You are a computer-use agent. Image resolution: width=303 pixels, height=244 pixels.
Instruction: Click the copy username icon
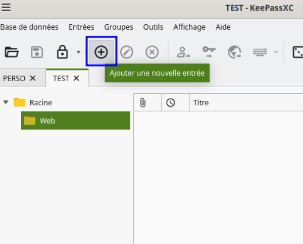tap(183, 52)
